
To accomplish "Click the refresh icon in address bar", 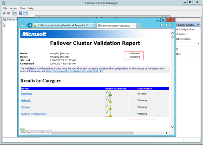I will coord(93,25).
